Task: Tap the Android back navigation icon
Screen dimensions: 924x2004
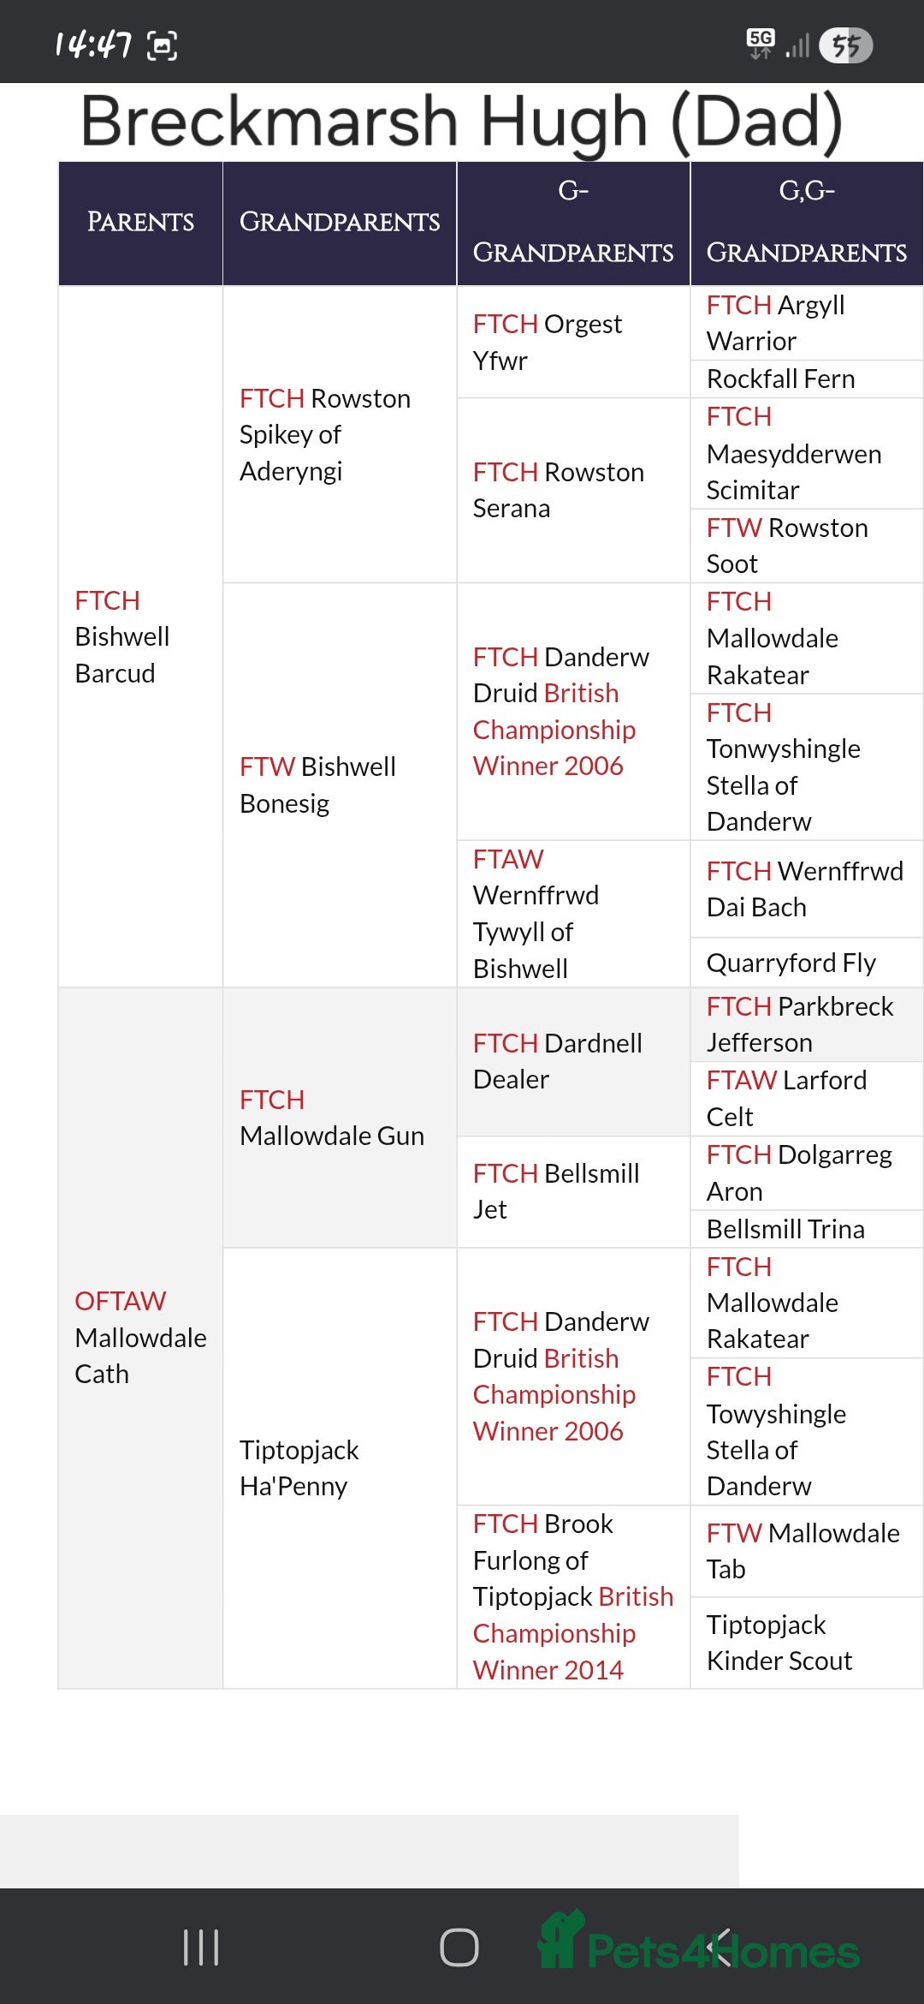Action: click(x=720, y=1947)
